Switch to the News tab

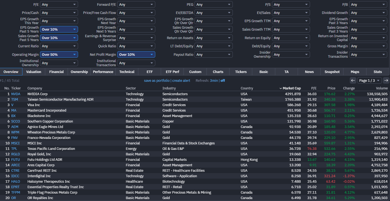point(309,72)
